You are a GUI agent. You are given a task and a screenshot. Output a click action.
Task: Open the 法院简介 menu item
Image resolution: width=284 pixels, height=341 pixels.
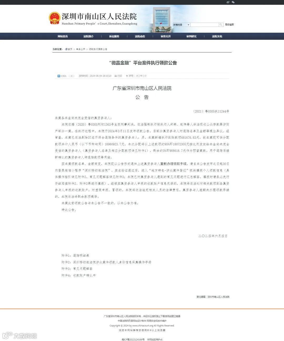click(x=88, y=36)
